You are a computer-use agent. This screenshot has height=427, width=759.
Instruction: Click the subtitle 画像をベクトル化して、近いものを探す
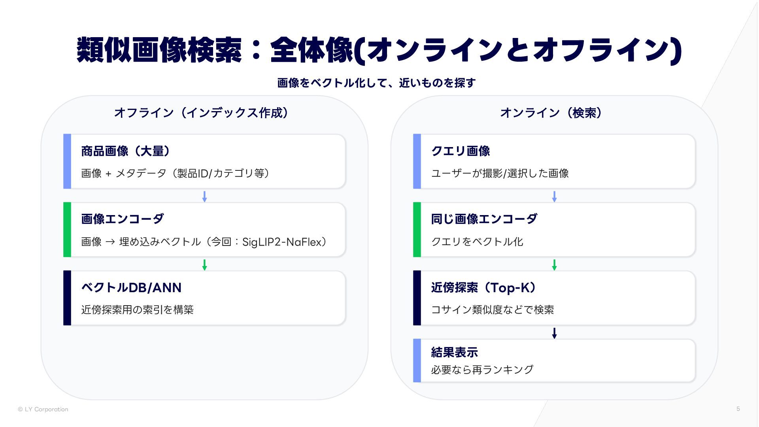(376, 83)
